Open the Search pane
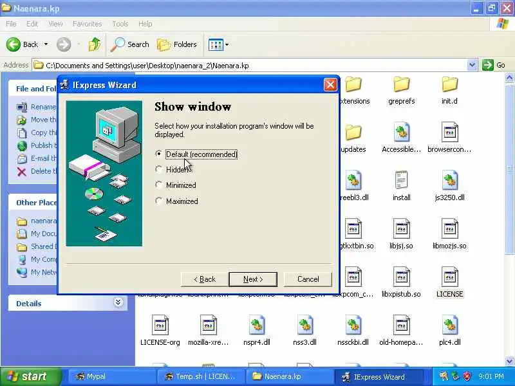The height and width of the screenshot is (386, 515). pos(130,44)
